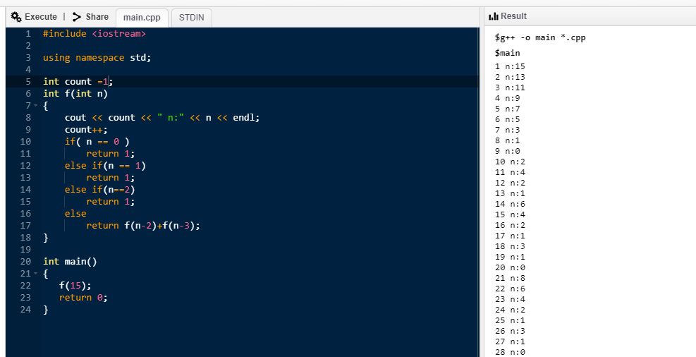Collapse the main function fold arrow at line 21
Viewport: 696px width, 357px height.
(x=36, y=274)
